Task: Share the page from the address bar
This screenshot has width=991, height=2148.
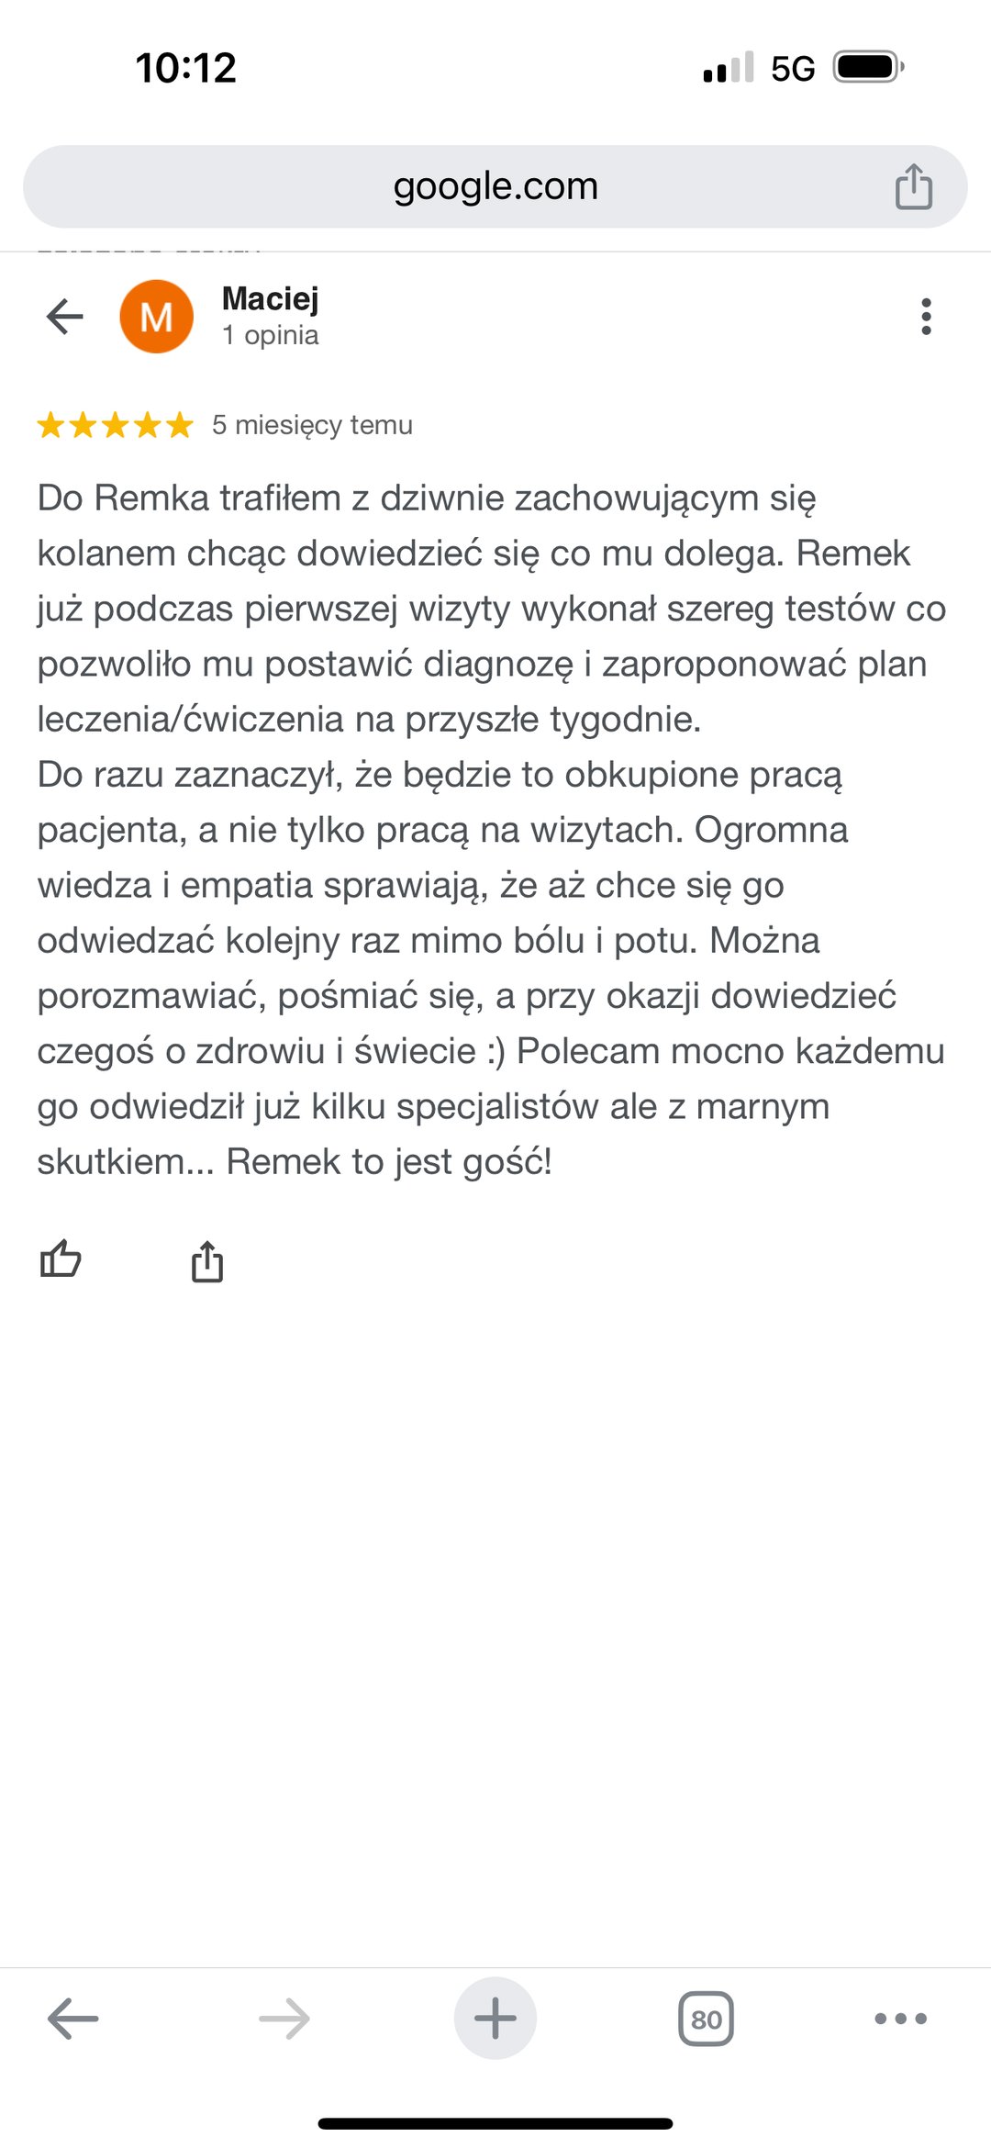Action: (x=914, y=186)
